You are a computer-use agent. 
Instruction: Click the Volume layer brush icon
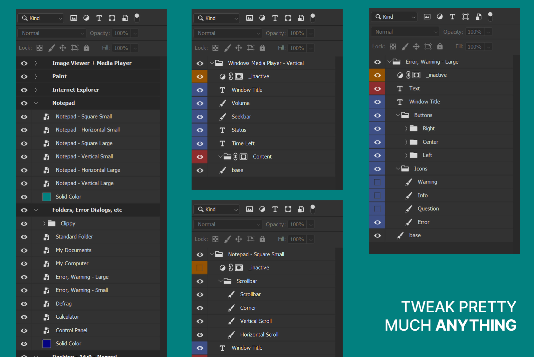223,103
